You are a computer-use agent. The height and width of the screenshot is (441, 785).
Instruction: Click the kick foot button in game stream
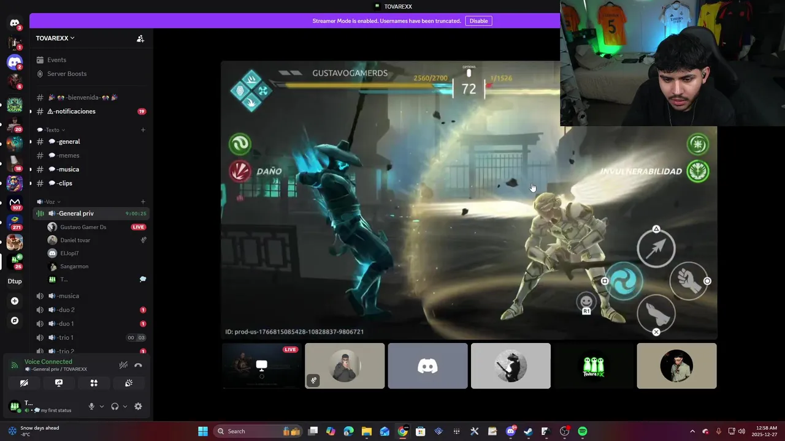click(656, 314)
